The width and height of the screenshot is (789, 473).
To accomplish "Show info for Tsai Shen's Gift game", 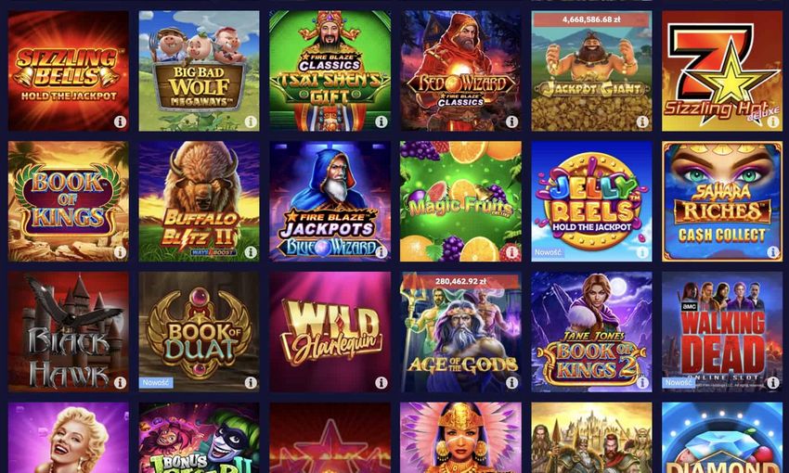I will pyautogui.click(x=382, y=121).
